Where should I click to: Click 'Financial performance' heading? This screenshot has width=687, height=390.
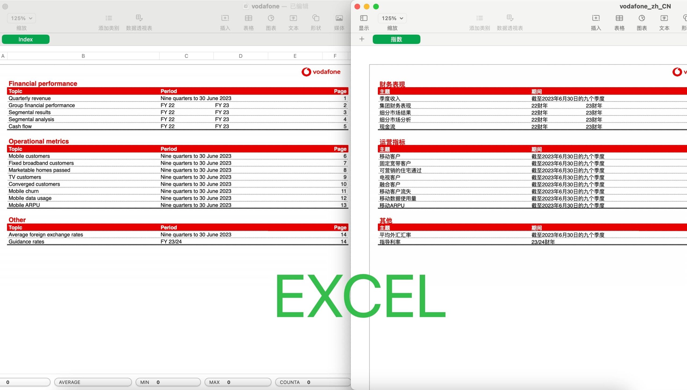(x=43, y=83)
